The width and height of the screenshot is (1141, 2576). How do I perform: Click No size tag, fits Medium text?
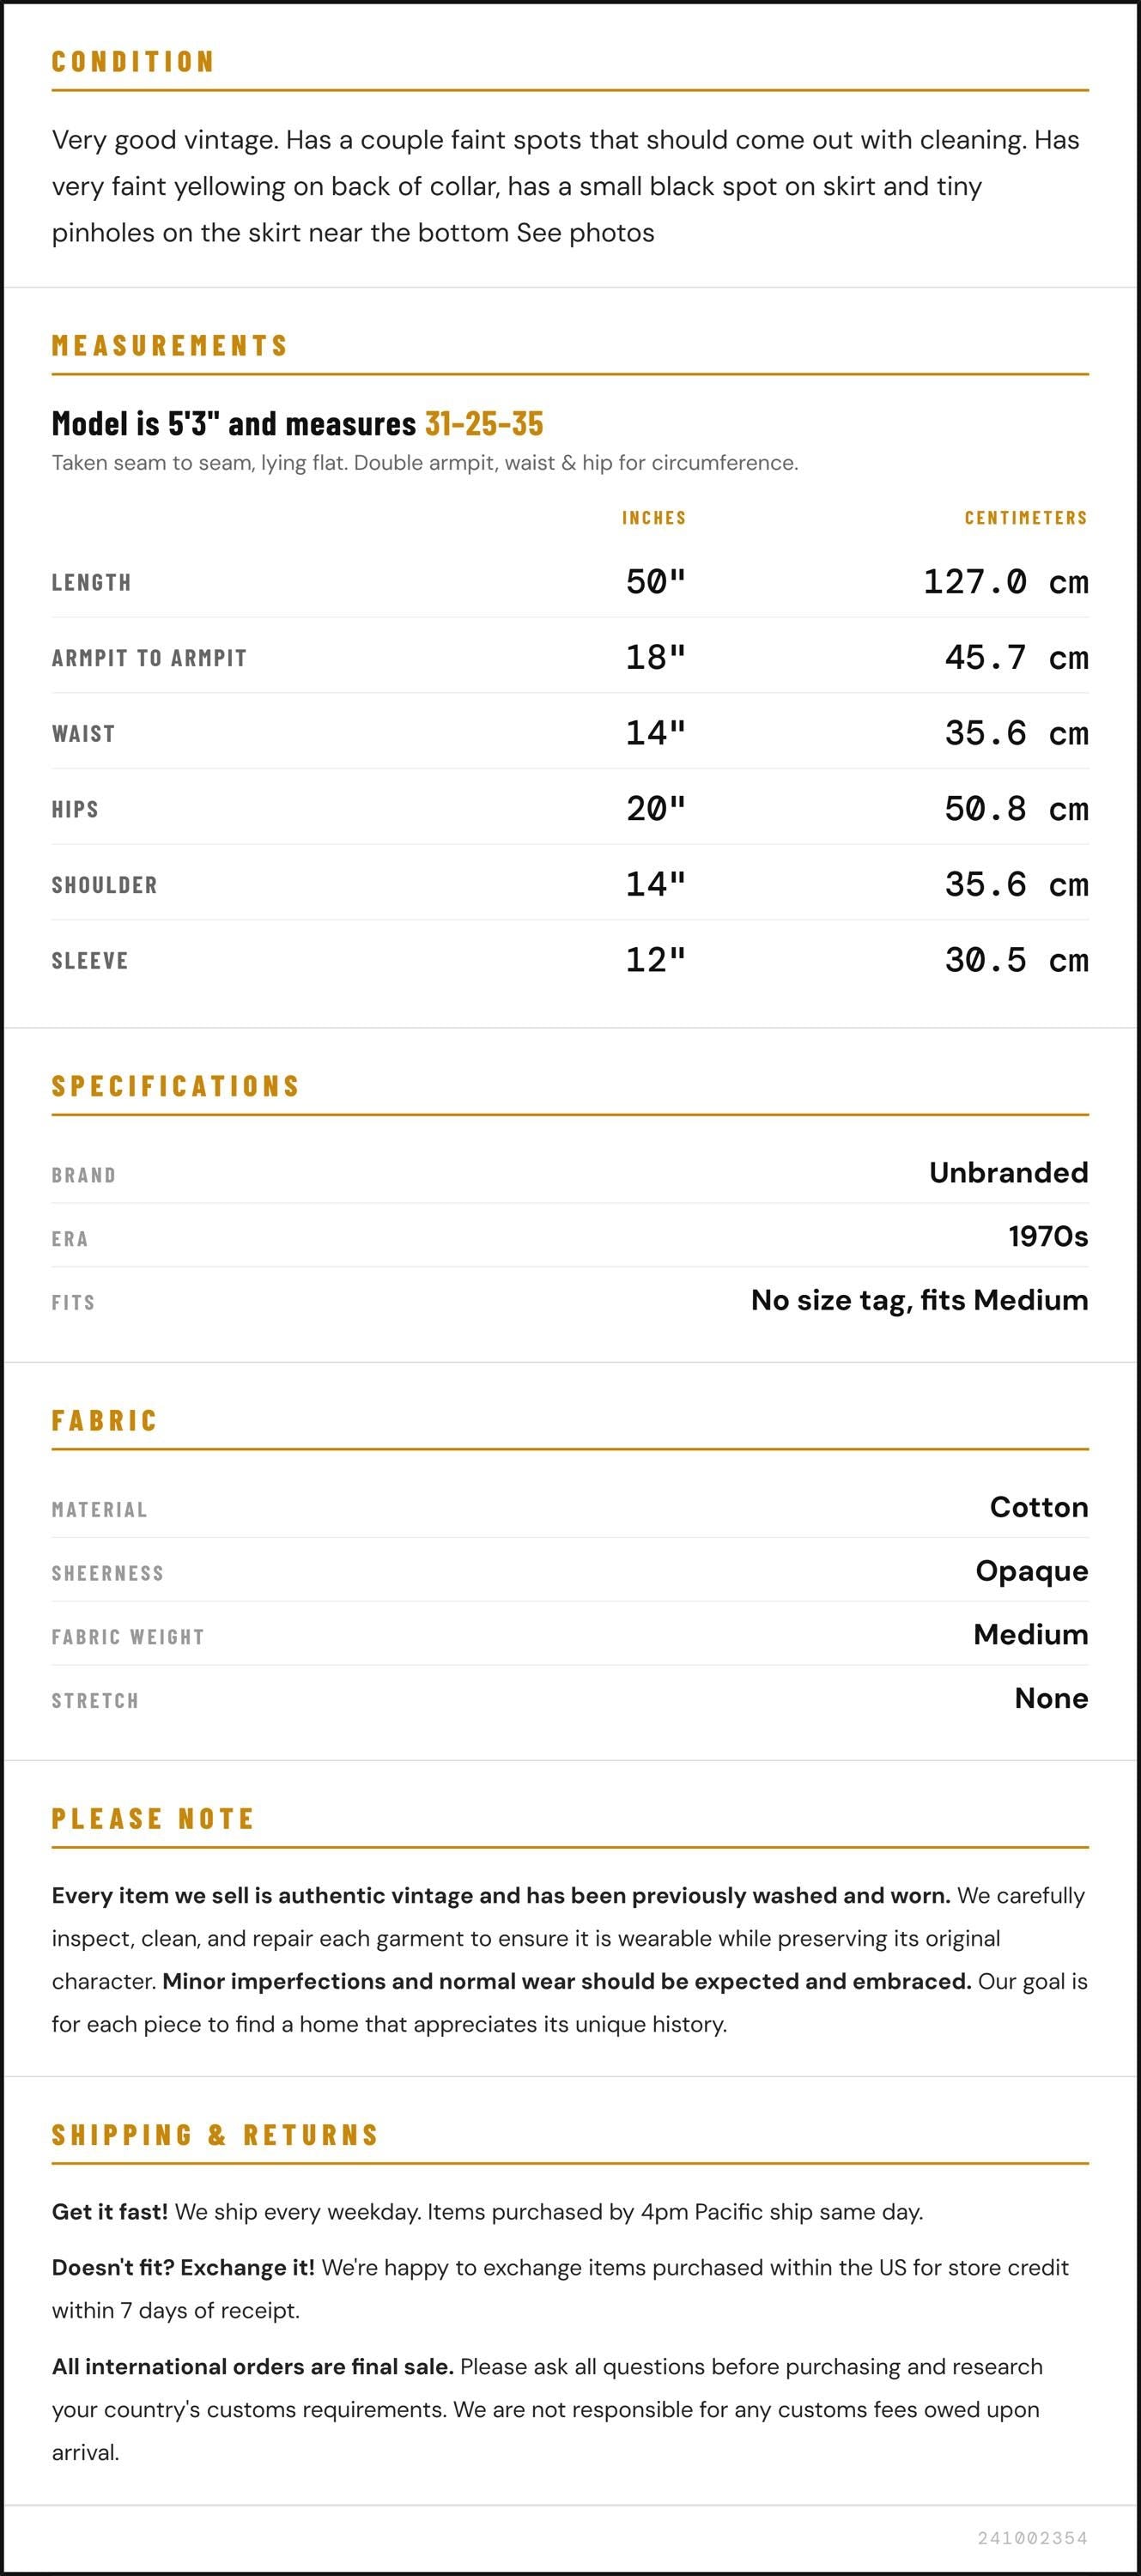point(919,1300)
